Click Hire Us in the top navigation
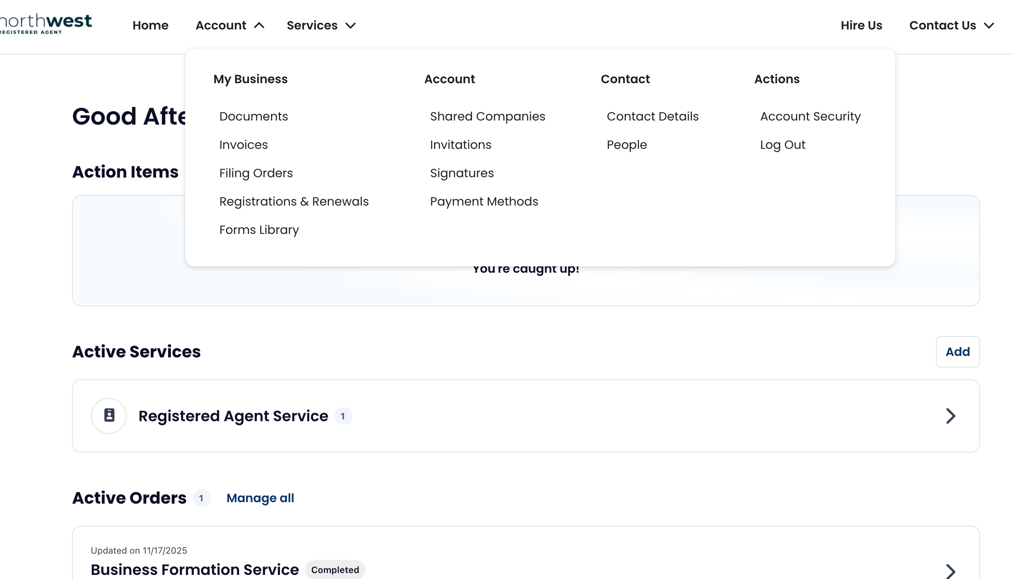This screenshot has width=1014, height=579. [x=861, y=25]
